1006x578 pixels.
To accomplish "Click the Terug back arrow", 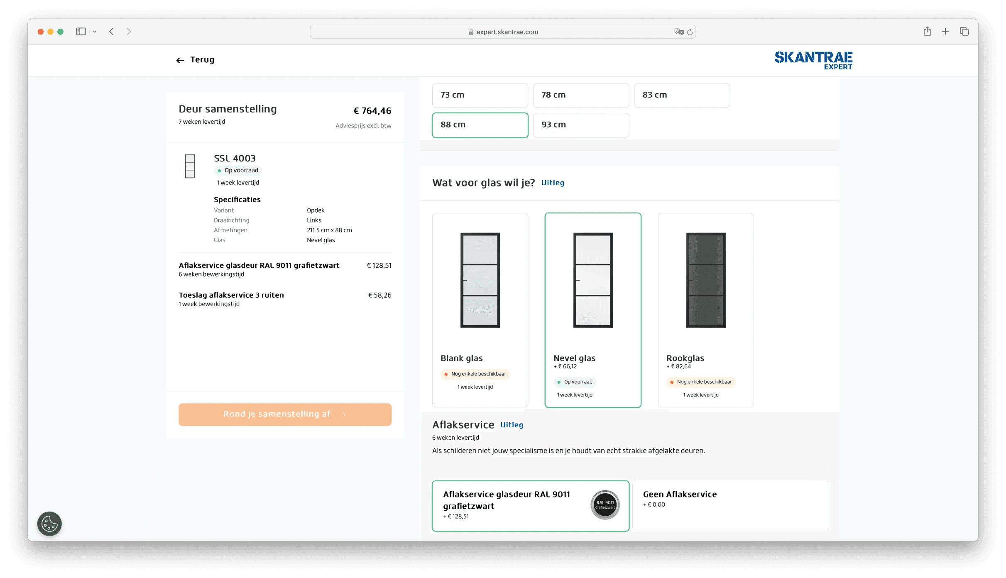I will [x=180, y=60].
